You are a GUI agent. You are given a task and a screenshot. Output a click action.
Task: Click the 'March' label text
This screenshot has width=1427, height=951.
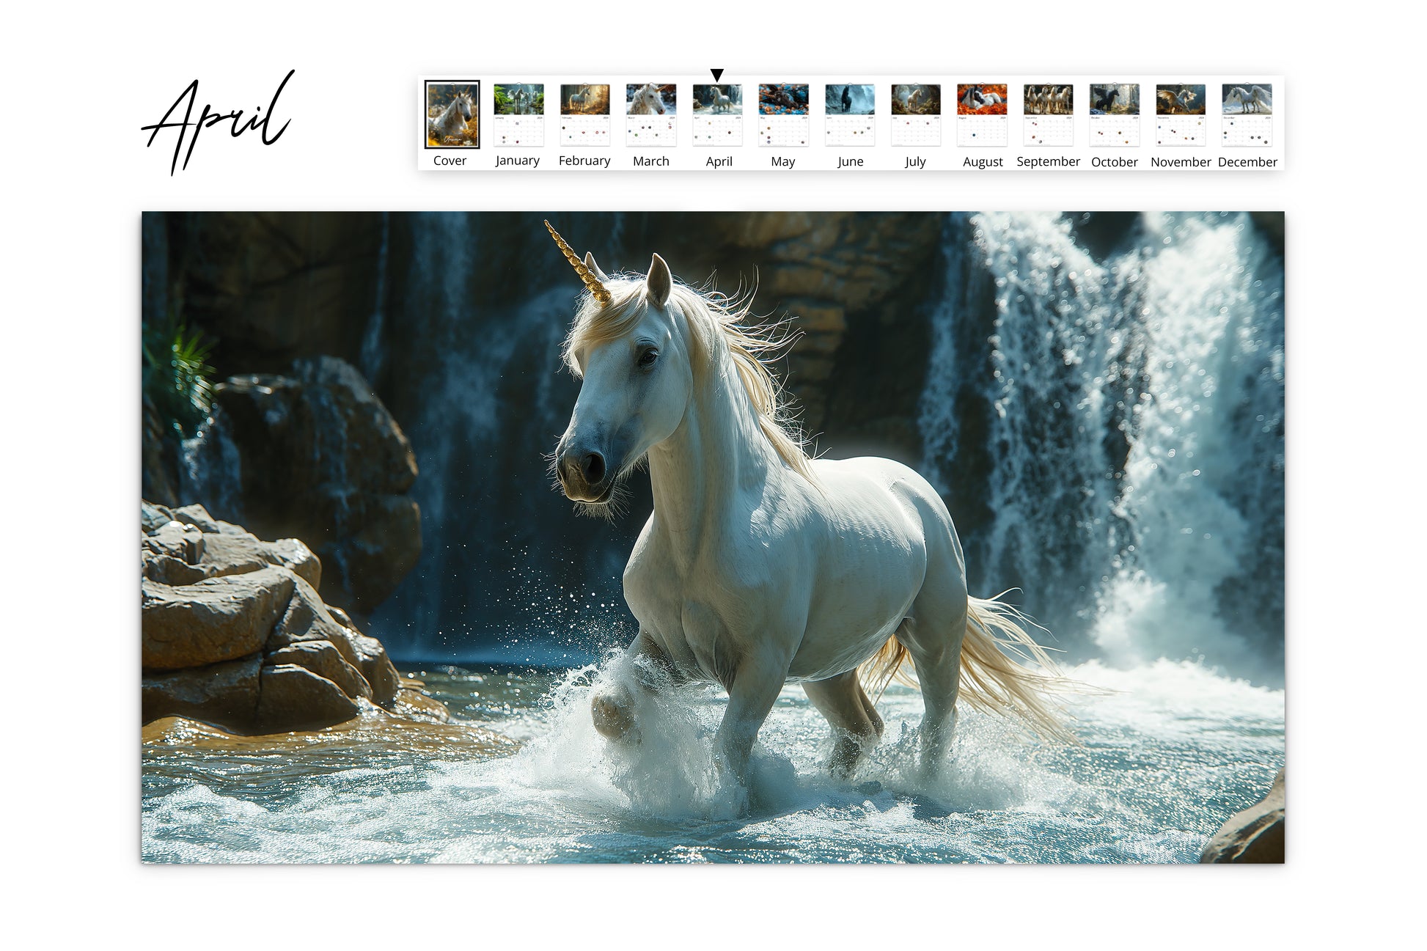coord(651,161)
